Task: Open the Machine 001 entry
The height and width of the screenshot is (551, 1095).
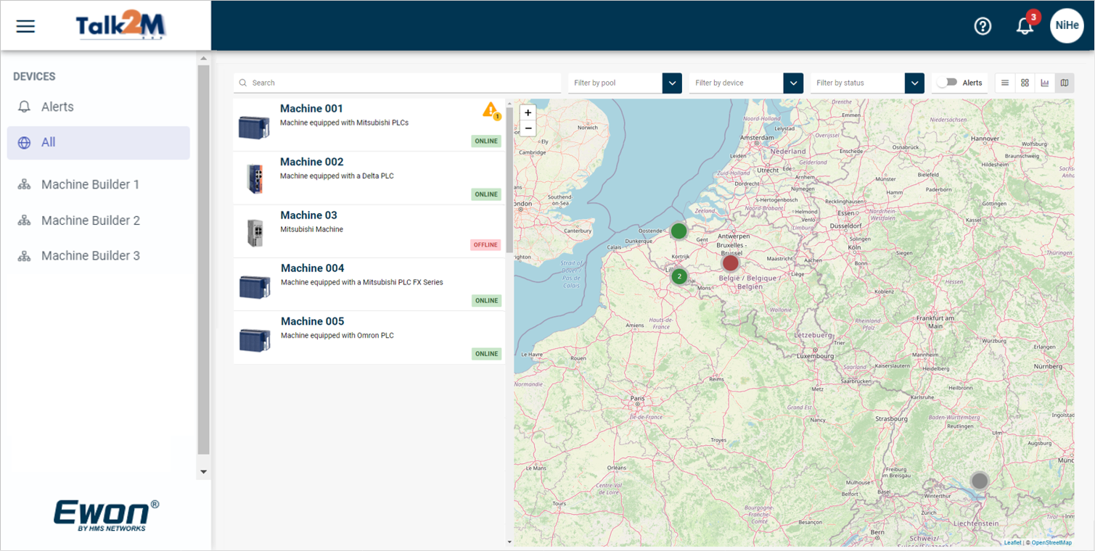Action: tap(369, 125)
